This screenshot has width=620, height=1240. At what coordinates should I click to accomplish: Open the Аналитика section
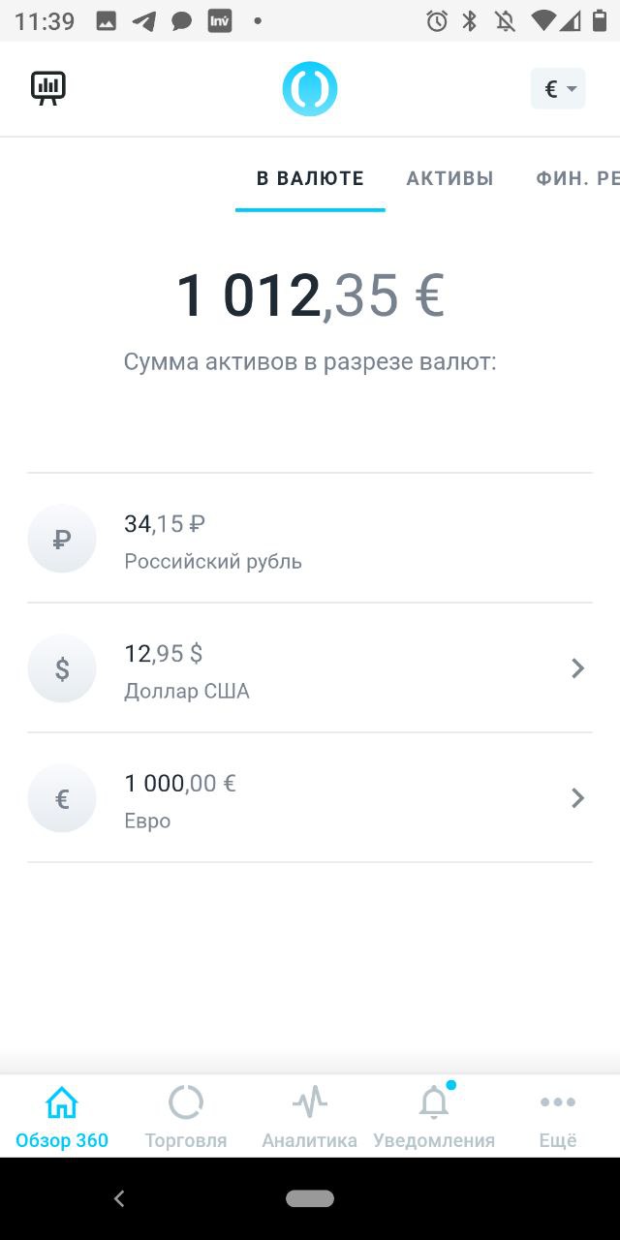(310, 1116)
